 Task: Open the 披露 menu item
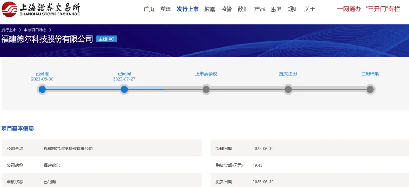click(x=210, y=9)
